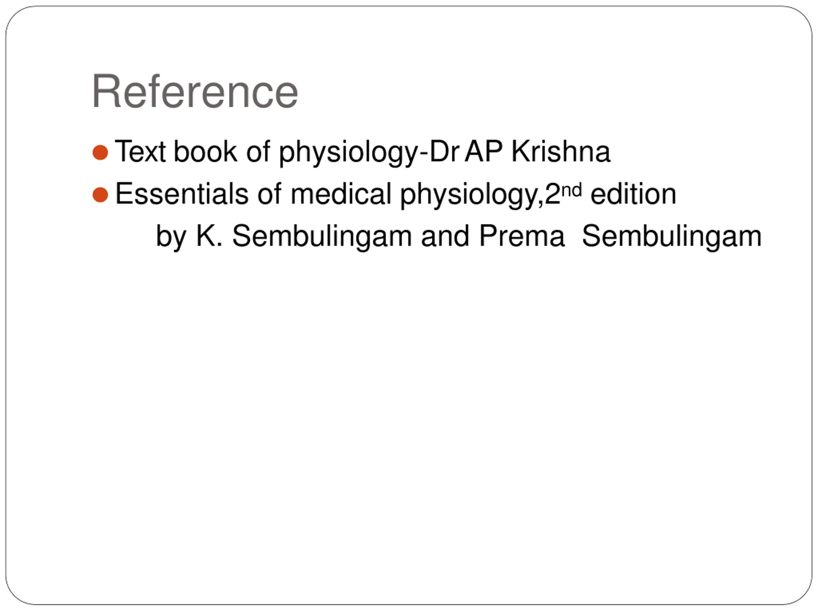Viewport: 818px width, 613px height.
Task: Click the last word "Sembulingam" on author line
Action: click(672, 237)
